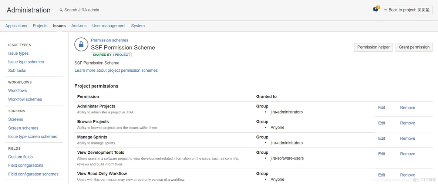
Task: Click the Grant permission button
Action: (x=414, y=47)
